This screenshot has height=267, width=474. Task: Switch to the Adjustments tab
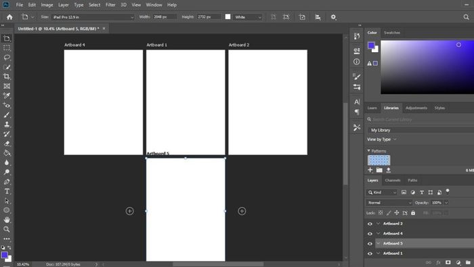[x=416, y=108]
